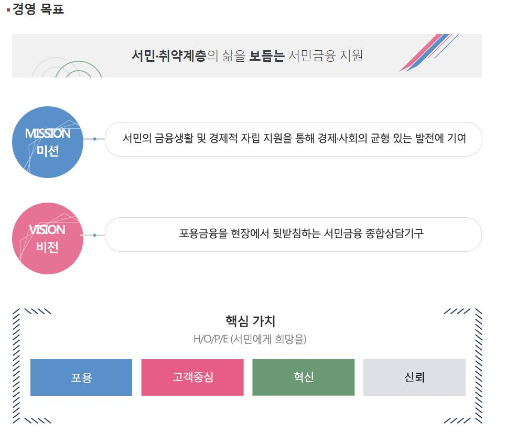The height and width of the screenshot is (434, 506).
Task: Click the diamond connector next to VISION circle
Action: [x=94, y=235]
